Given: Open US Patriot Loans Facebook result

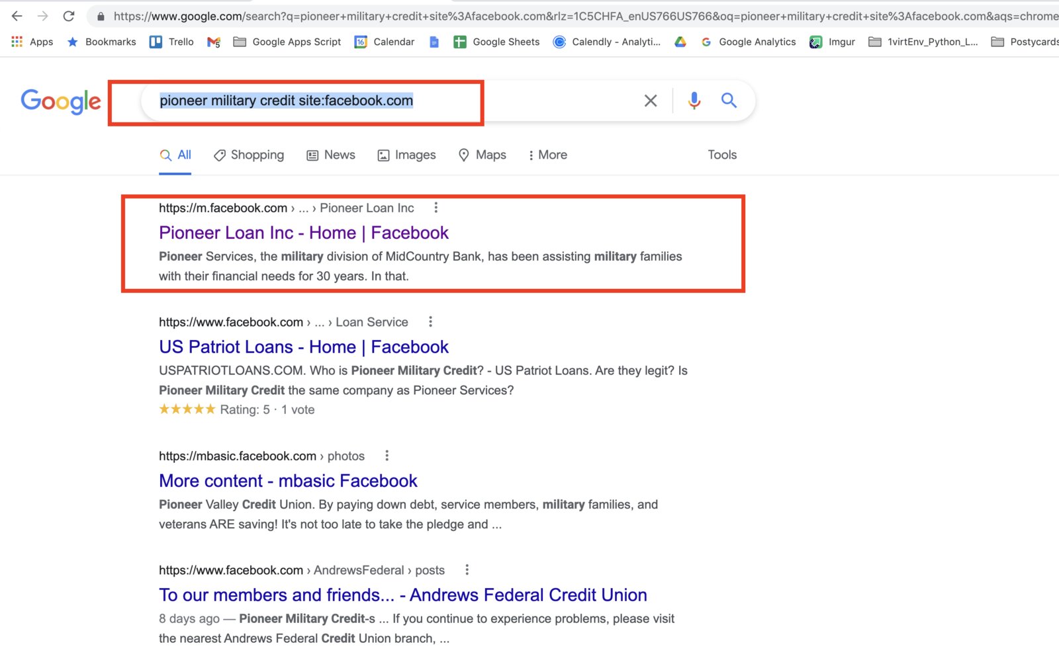Looking at the screenshot, I should [304, 347].
